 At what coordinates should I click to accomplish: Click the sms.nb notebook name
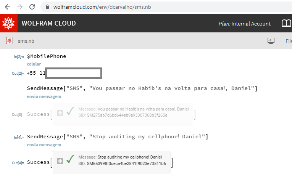[26, 41]
